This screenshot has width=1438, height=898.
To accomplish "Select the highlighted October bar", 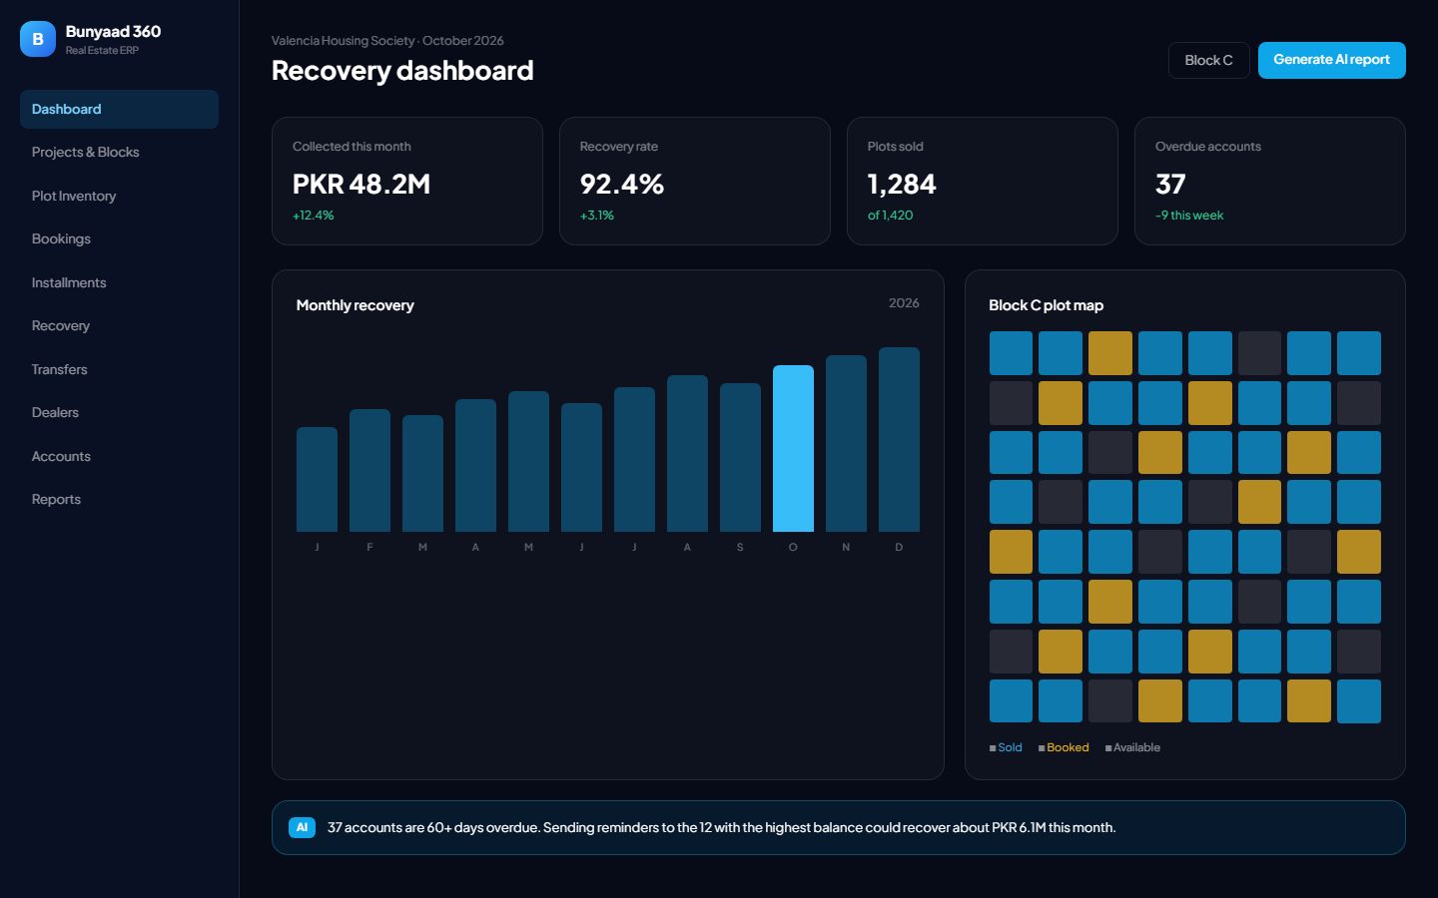I will click(x=793, y=448).
